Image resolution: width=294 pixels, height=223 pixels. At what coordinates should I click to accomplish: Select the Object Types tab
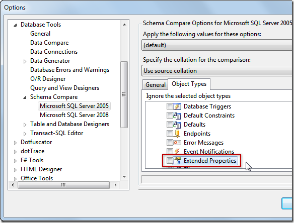(189, 84)
